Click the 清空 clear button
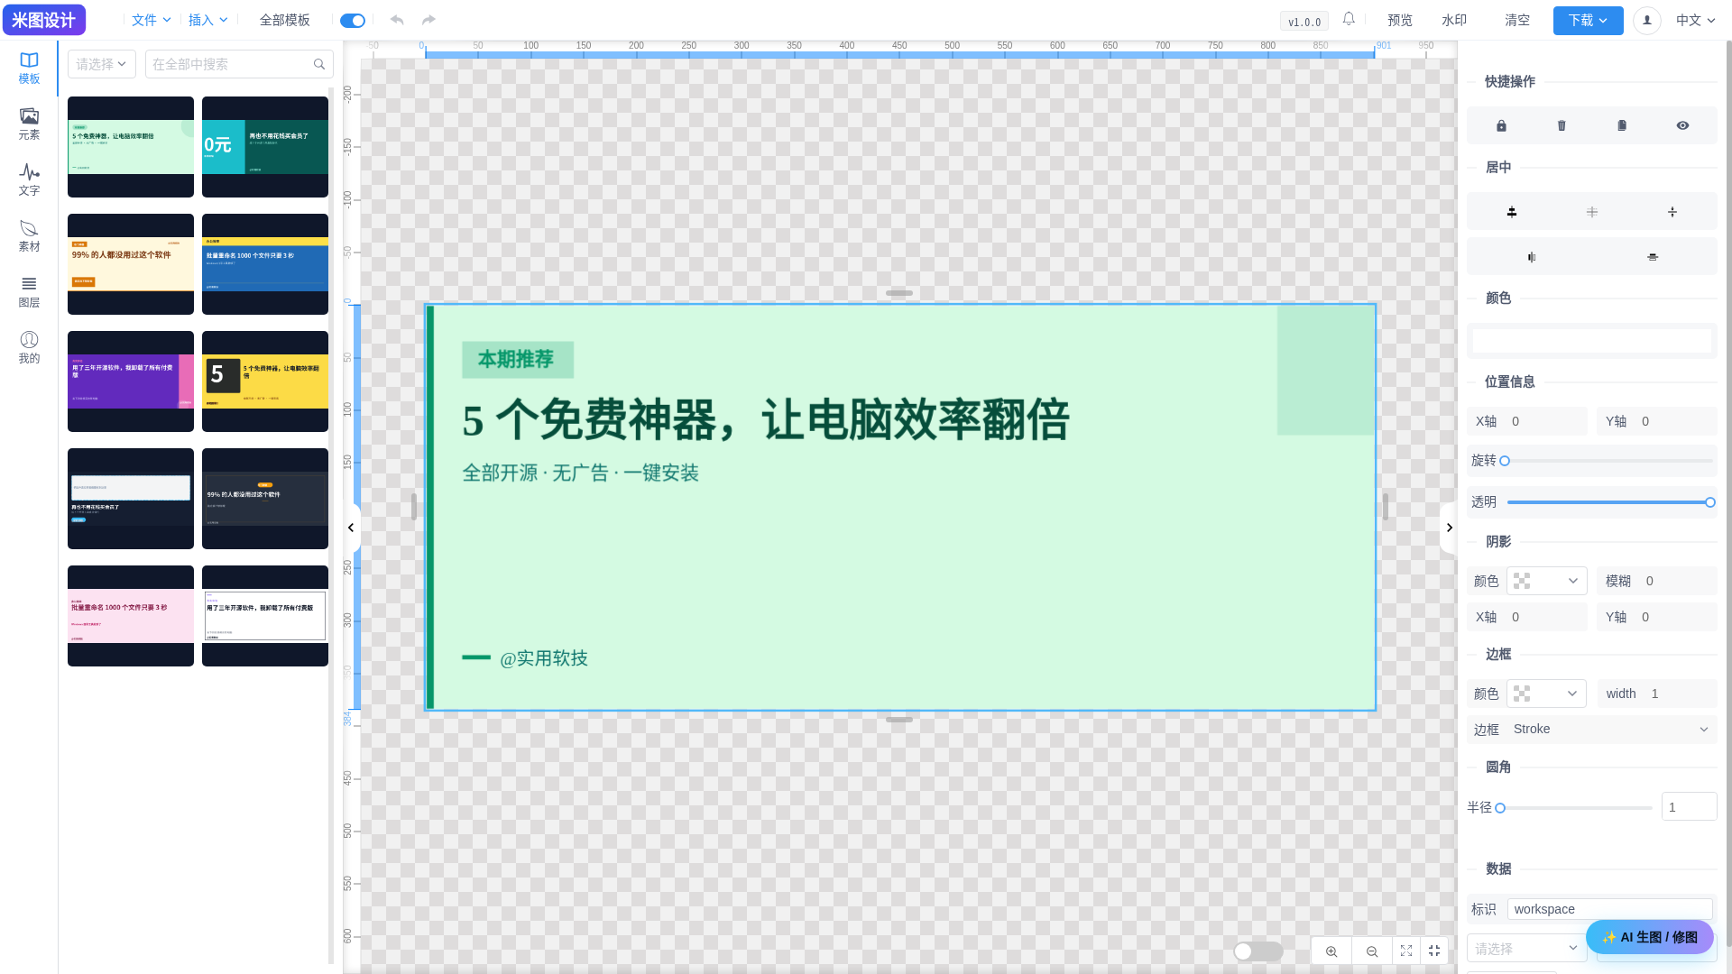 [x=1517, y=20]
